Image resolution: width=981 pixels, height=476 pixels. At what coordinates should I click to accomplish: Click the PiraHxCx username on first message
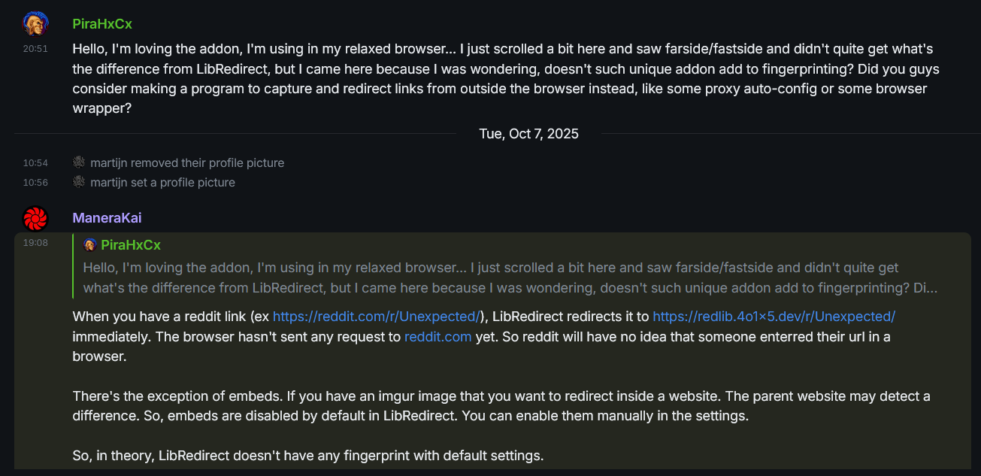click(102, 23)
